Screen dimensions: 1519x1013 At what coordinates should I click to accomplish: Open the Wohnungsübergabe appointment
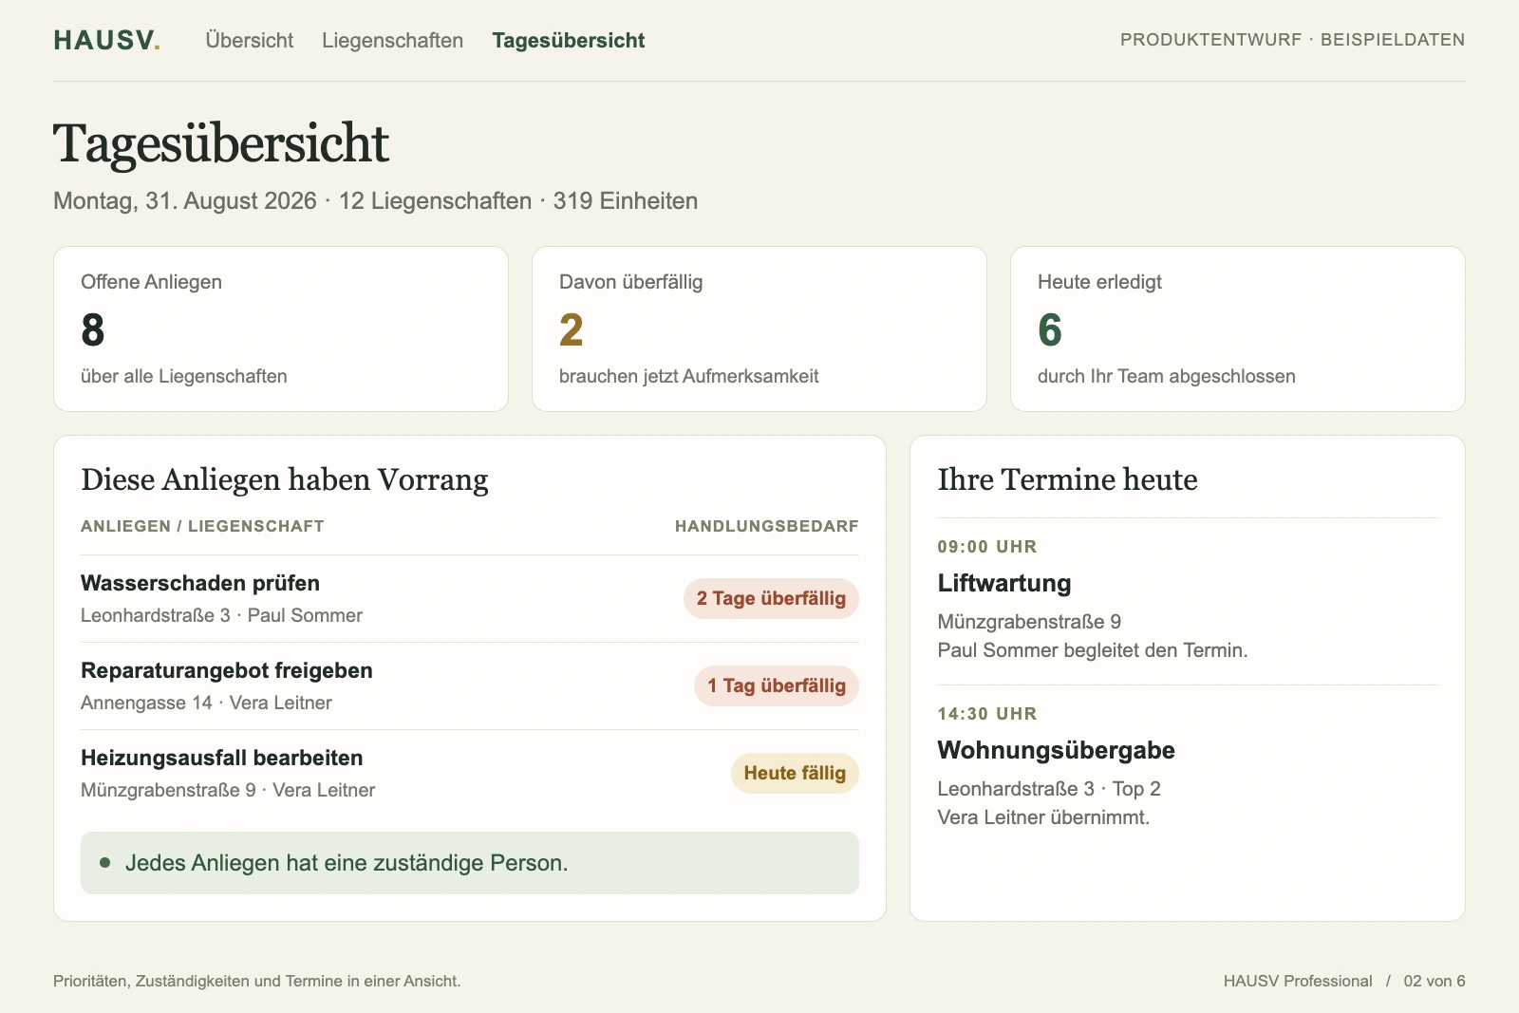click(1188, 769)
